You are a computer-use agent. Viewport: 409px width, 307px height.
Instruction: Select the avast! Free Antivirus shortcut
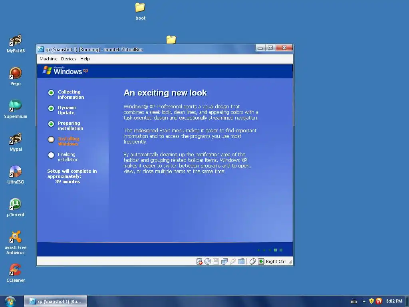tap(16, 243)
